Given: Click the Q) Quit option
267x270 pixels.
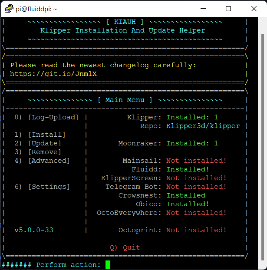Looking at the screenshot, I should point(125,247).
